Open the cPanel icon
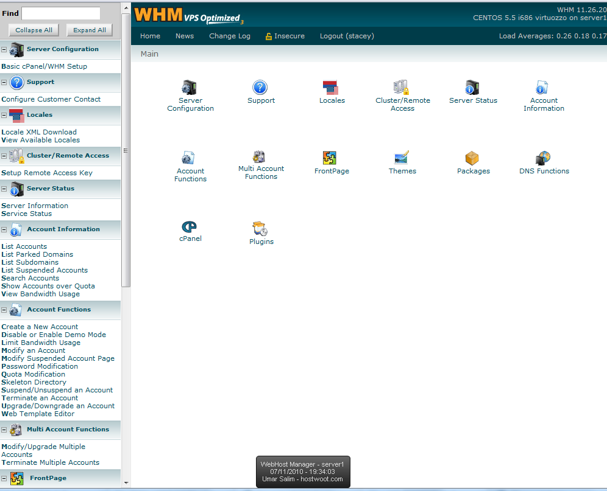 [x=190, y=226]
